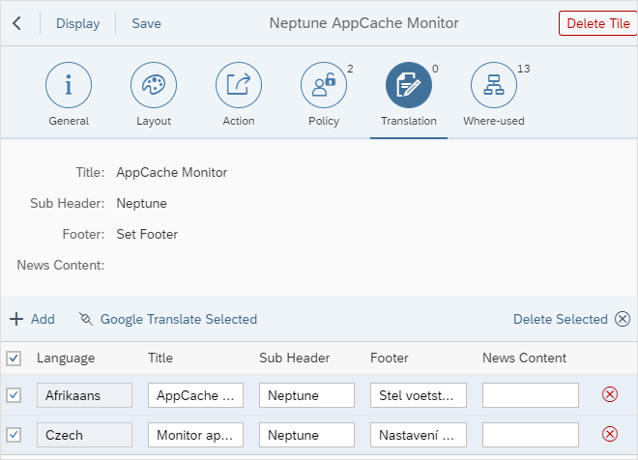Edit the Afrikaans Sub Header field
Screen dimensions: 638x460
pos(306,395)
